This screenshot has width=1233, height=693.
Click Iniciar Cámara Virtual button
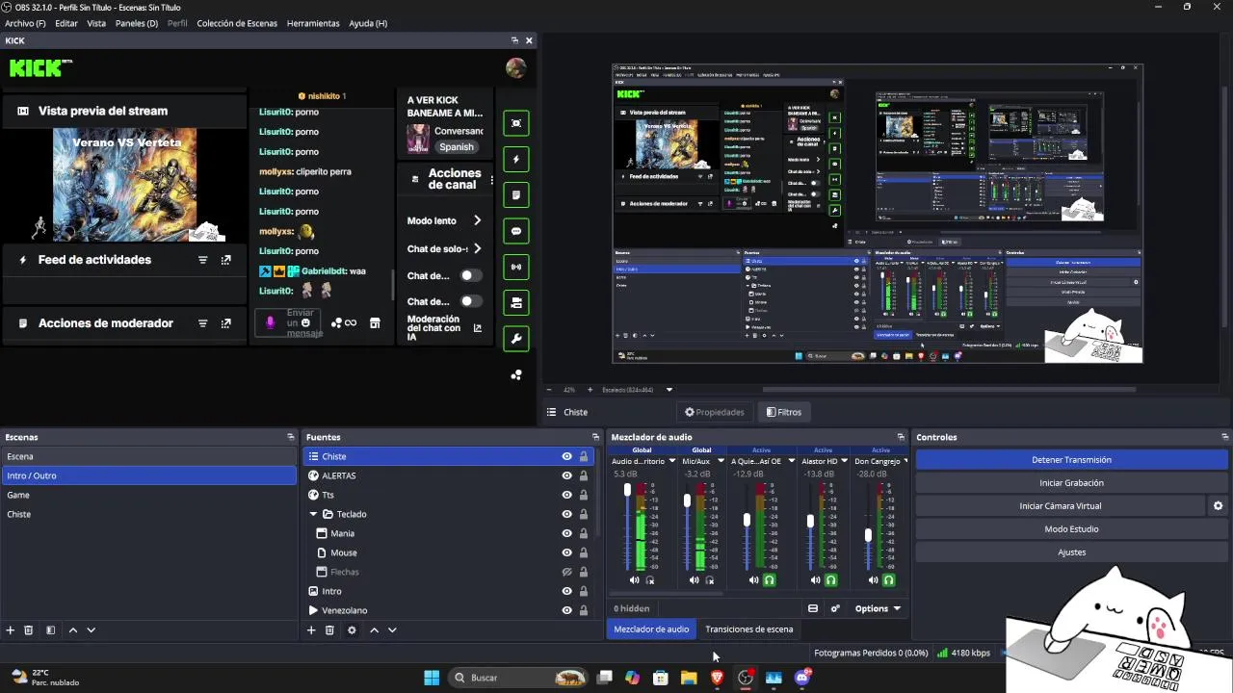pyautogui.click(x=1061, y=505)
